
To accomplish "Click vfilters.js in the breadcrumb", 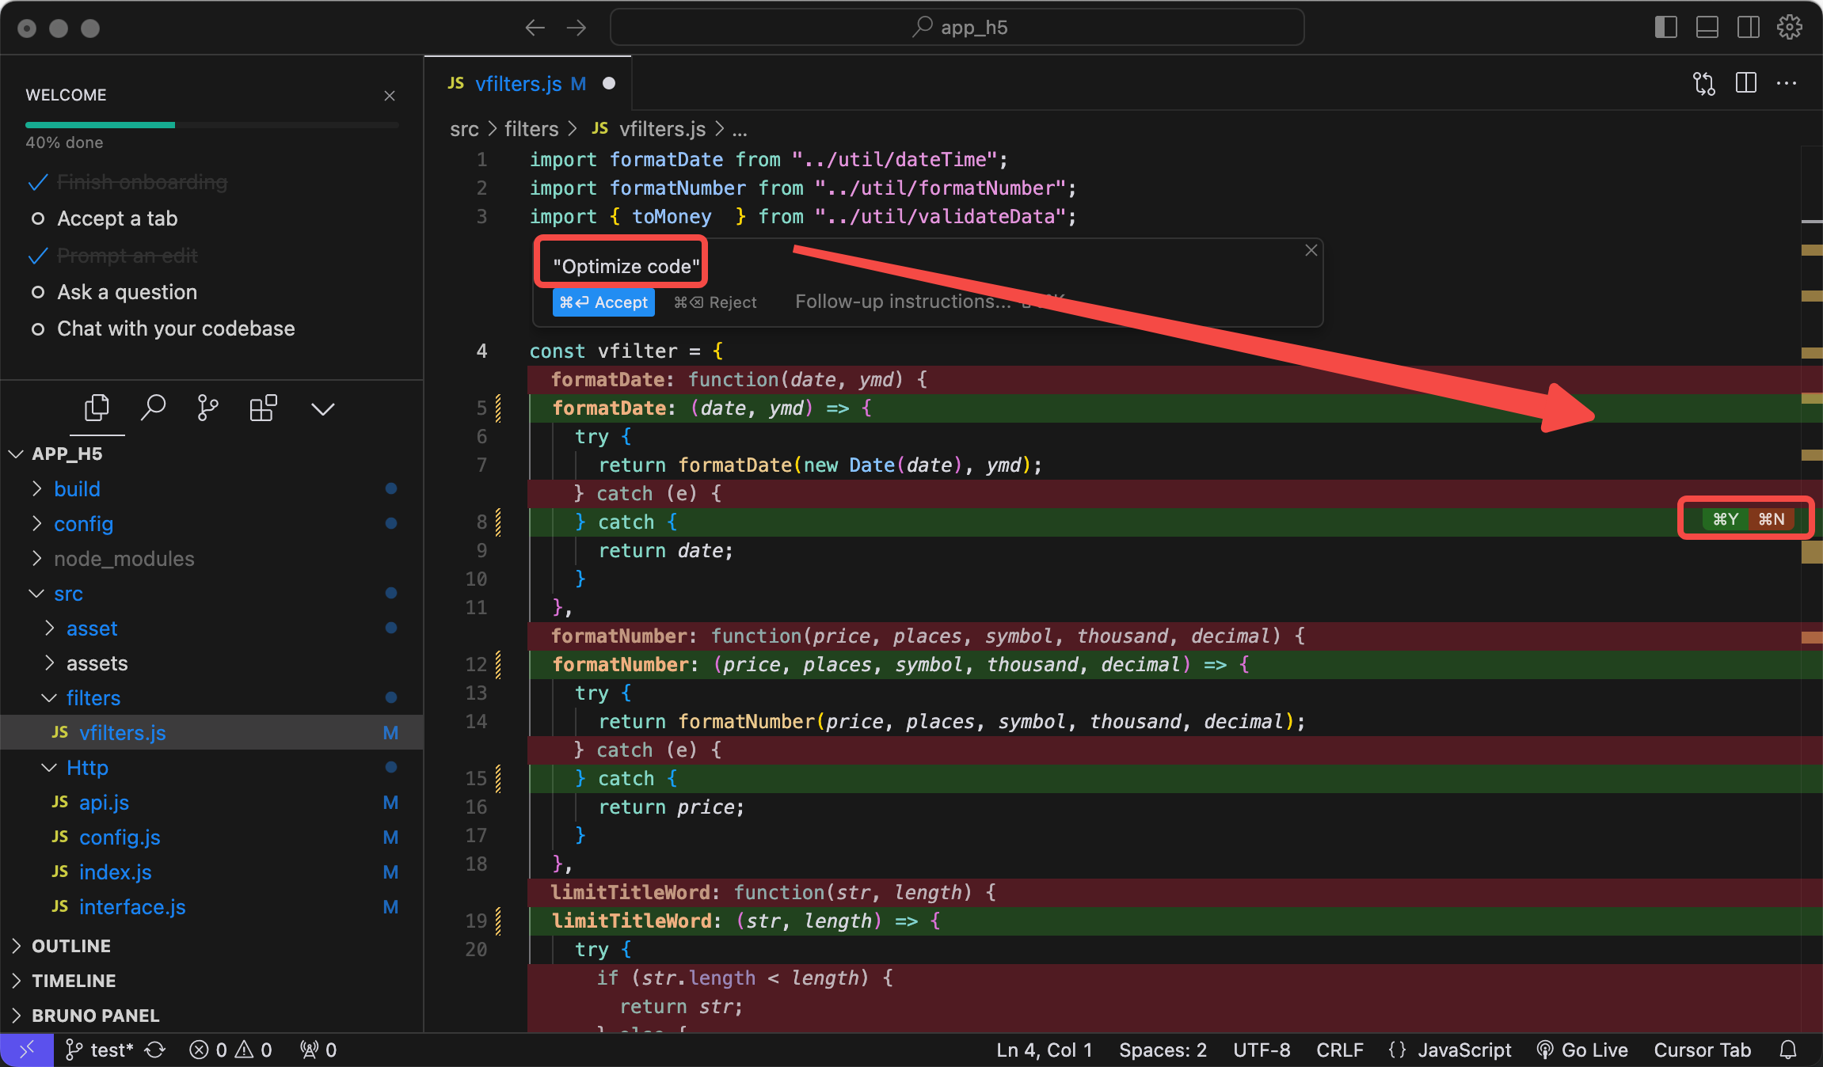I will [662, 129].
